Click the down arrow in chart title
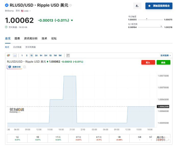The height and width of the screenshot is (146, 176). 47,62
